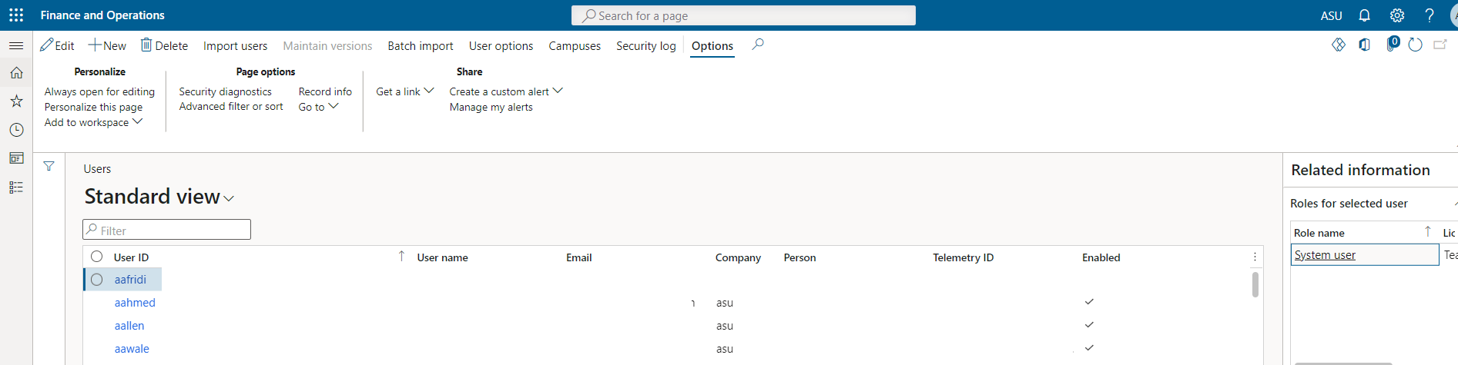Open the aallen user link
The height and width of the screenshot is (365, 1458).
pyautogui.click(x=129, y=326)
